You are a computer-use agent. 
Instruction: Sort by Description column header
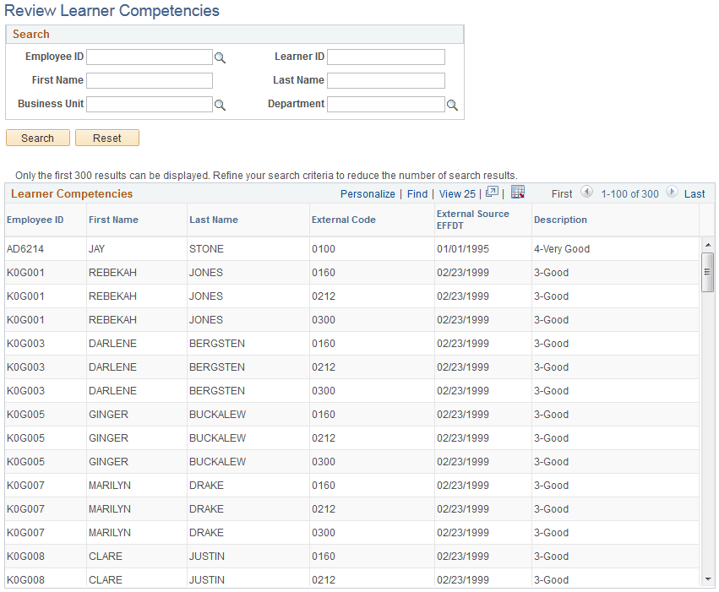[x=560, y=220]
